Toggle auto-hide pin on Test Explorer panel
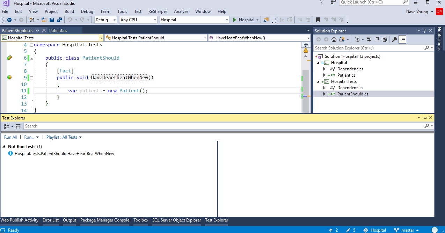445x233 pixels. click(425, 118)
